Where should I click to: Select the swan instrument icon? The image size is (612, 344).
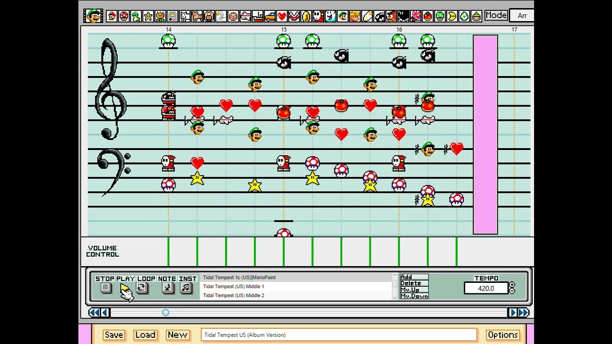coord(221,16)
